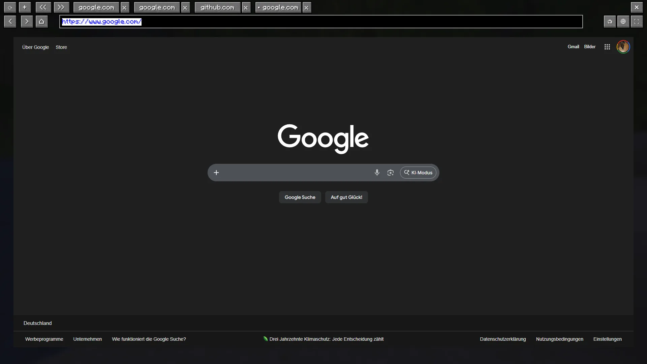Open Wie funktioniert die Google Suche? link
The image size is (647, 364).
(x=149, y=339)
